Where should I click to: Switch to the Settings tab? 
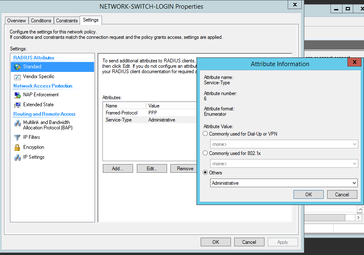point(90,20)
